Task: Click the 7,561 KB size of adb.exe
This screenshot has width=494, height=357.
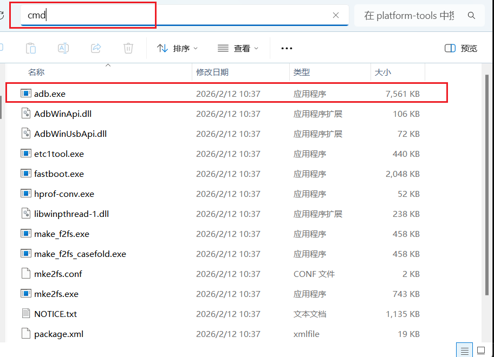Action: coord(402,94)
